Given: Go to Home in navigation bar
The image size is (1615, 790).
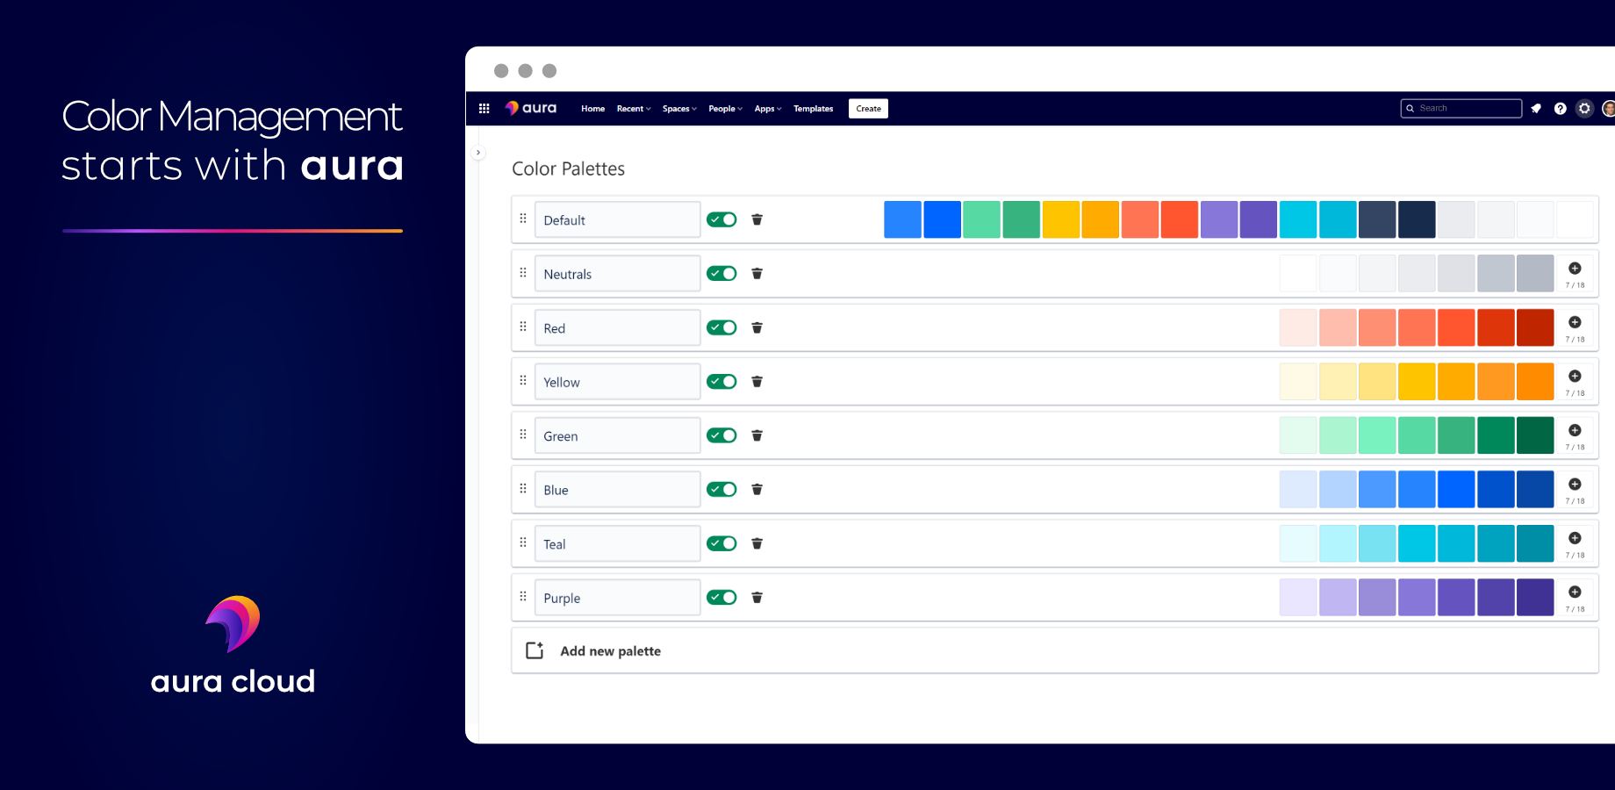Looking at the screenshot, I should (x=592, y=109).
